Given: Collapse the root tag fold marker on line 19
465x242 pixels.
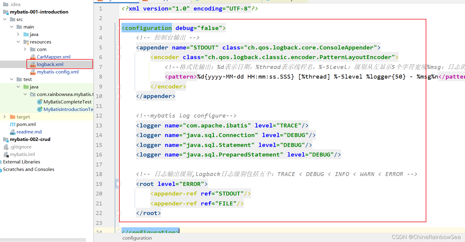Looking at the screenshot, I should point(119,184).
